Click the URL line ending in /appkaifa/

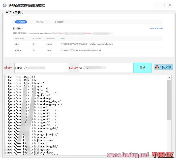coord(27,95)
